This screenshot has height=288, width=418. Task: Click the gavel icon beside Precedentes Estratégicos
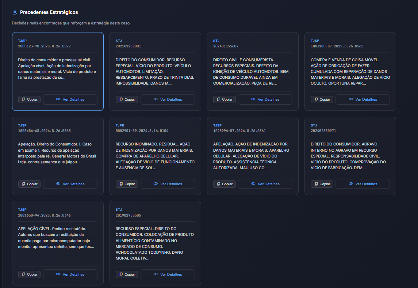(x=15, y=12)
